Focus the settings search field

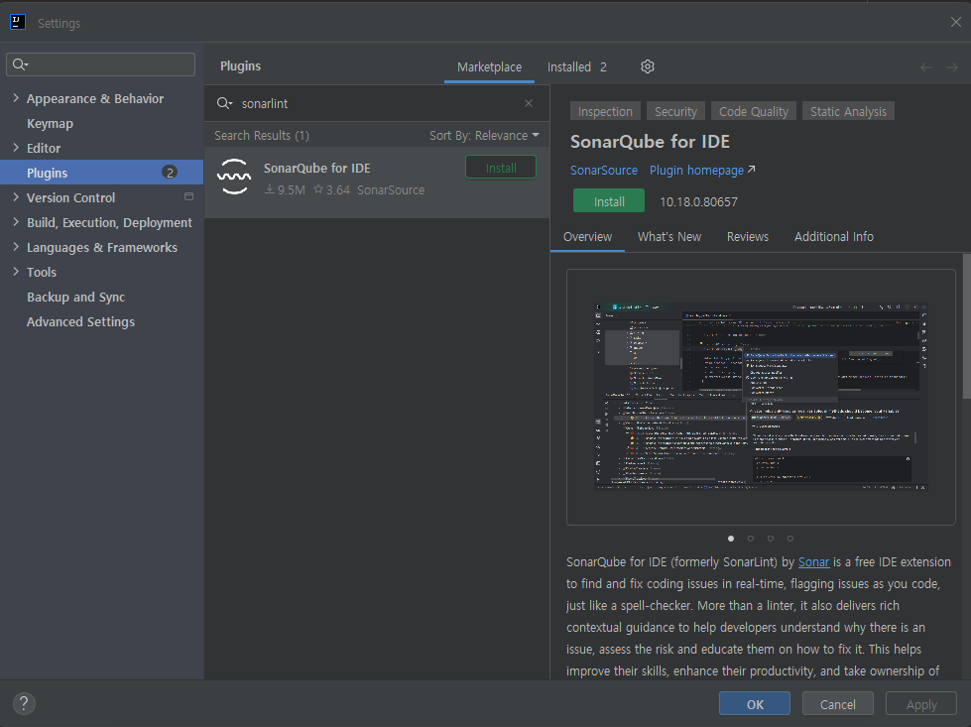pos(100,64)
